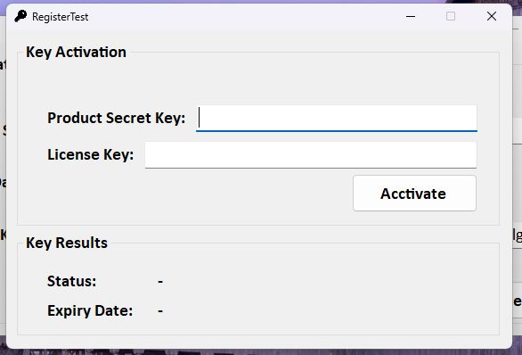The width and height of the screenshot is (522, 355).
Task: Click the RegisterTest window title text
Action: 61,17
